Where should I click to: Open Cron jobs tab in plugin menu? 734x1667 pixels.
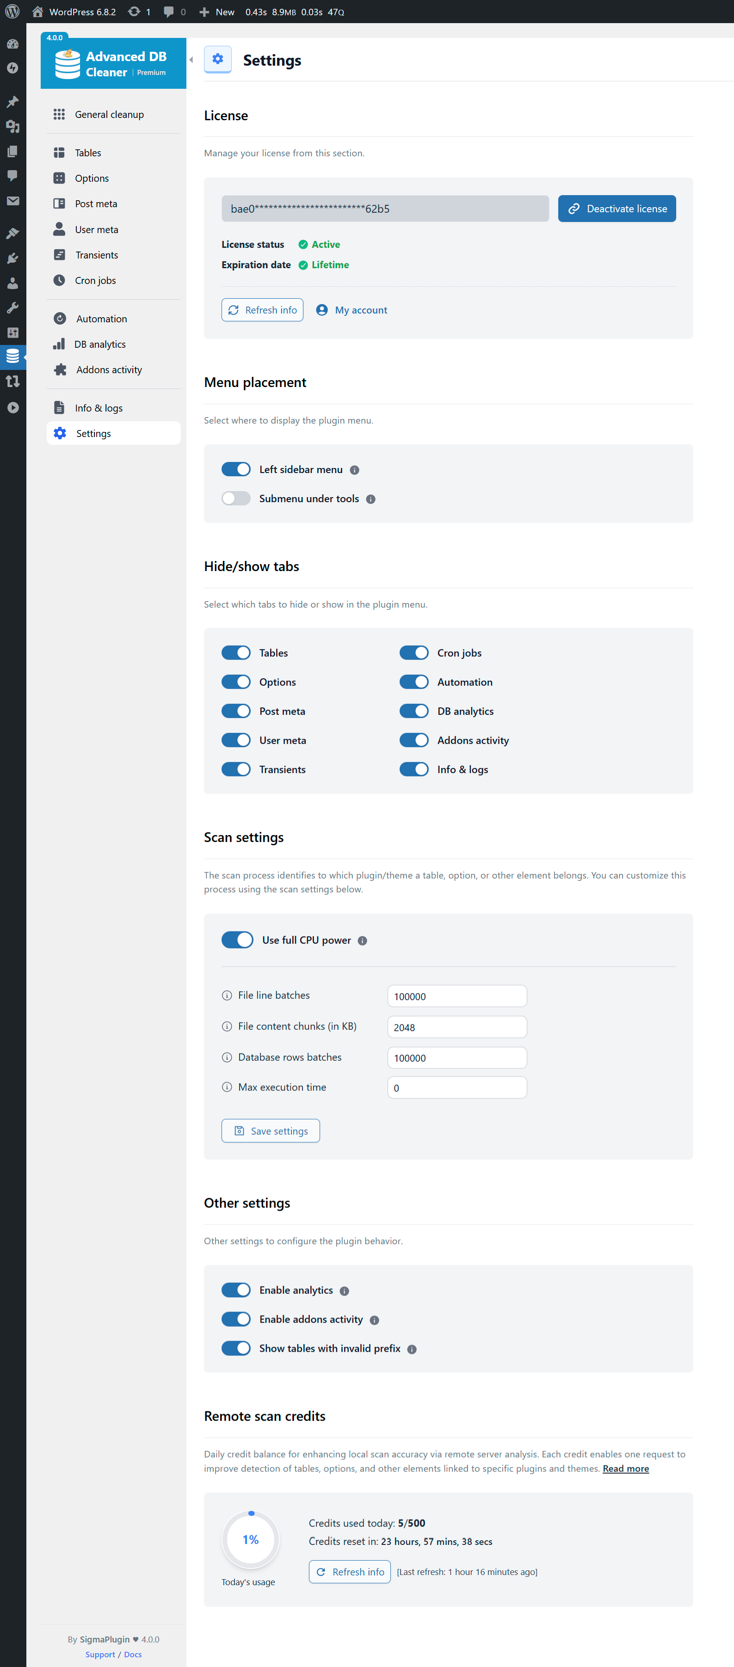click(x=113, y=280)
